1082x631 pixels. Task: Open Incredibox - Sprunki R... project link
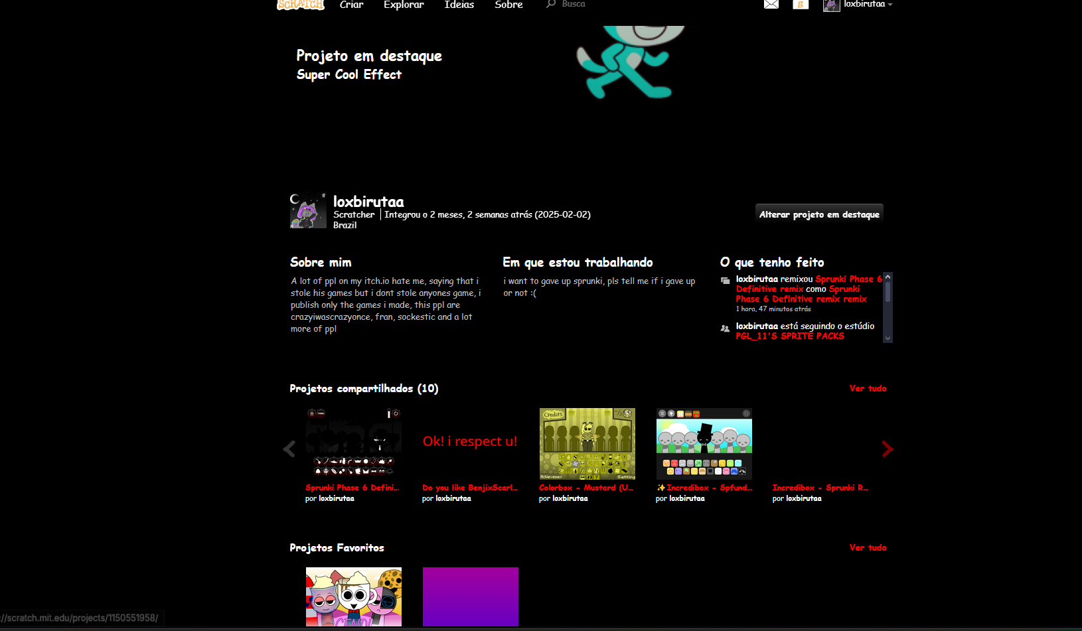pyautogui.click(x=820, y=488)
